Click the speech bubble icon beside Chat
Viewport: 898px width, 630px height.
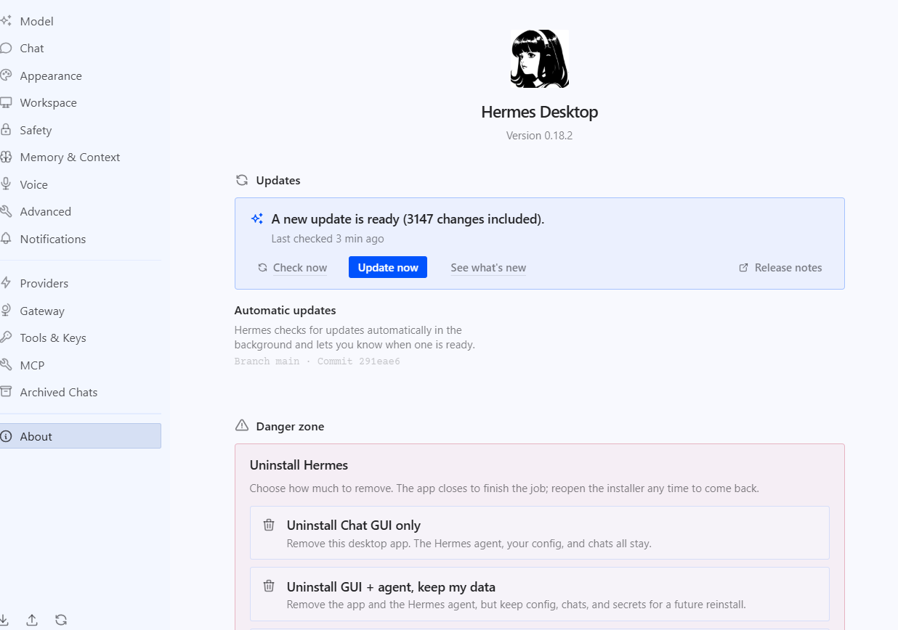pos(6,48)
